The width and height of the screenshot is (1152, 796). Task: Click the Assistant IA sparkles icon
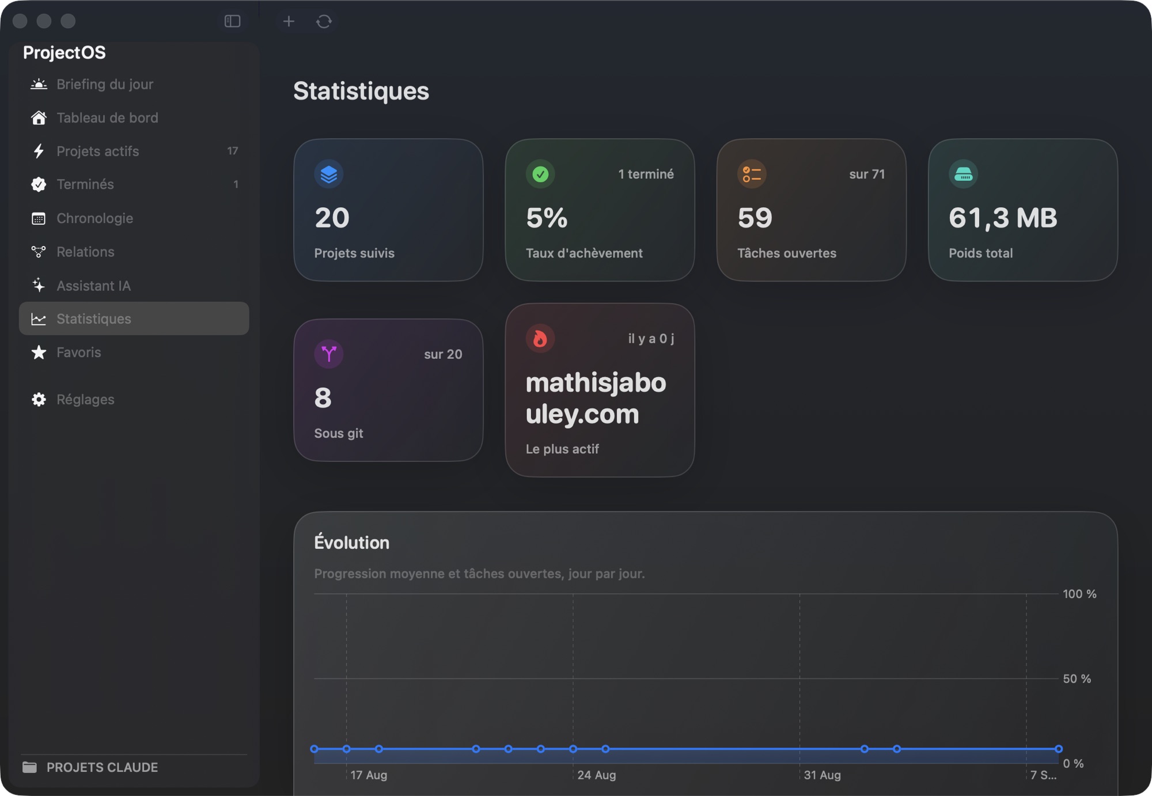(x=39, y=285)
